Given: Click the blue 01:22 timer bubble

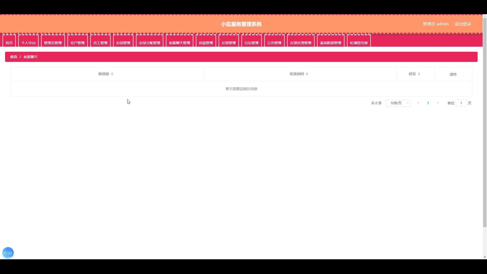Looking at the screenshot, I should tap(8, 253).
